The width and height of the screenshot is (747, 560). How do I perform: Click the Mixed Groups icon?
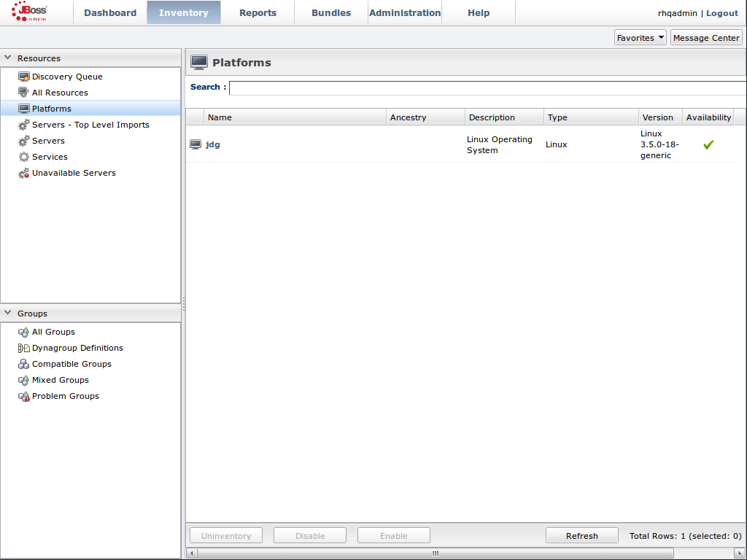point(24,380)
